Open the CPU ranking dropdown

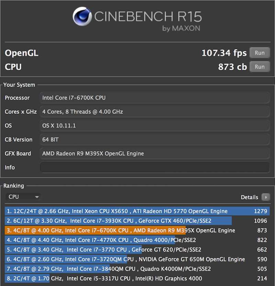23,197
